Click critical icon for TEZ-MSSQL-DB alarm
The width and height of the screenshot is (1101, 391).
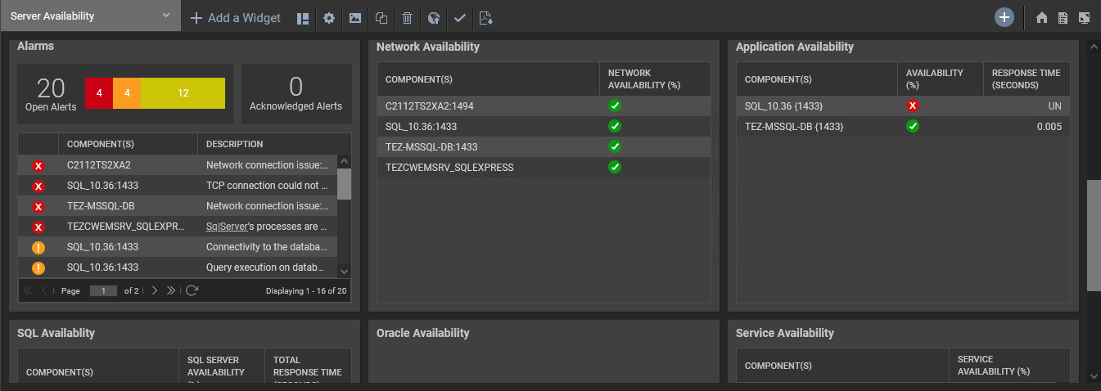click(x=38, y=206)
